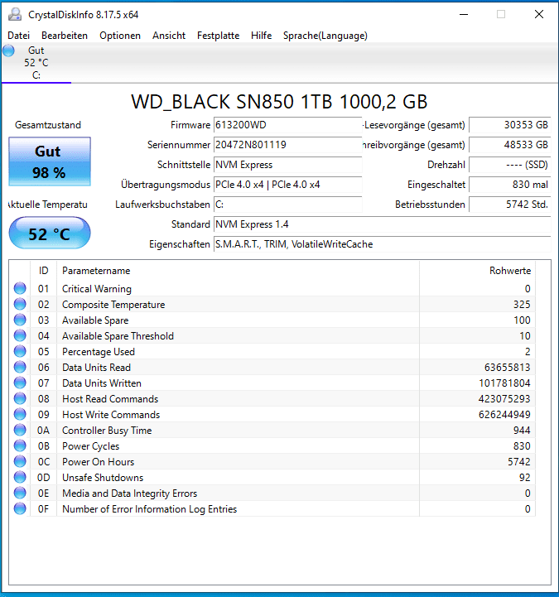Click raw value 63655813
Viewport: 559px width, 597px height.
[x=507, y=368]
